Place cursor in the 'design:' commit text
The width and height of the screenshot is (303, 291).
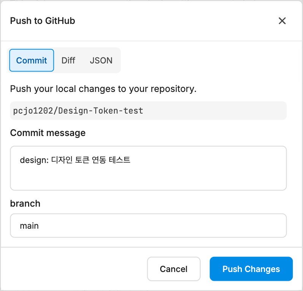click(x=34, y=160)
